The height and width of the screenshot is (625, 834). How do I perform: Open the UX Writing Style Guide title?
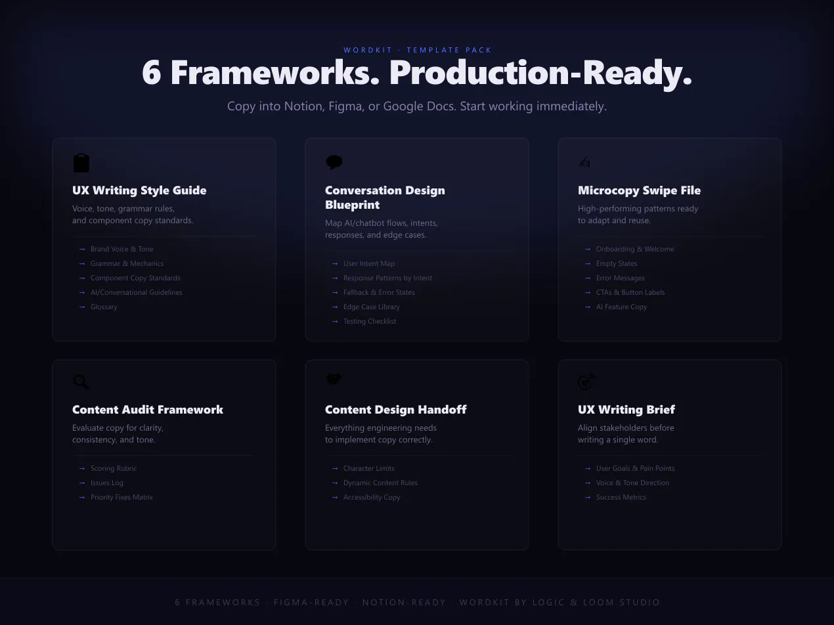pyautogui.click(x=139, y=190)
